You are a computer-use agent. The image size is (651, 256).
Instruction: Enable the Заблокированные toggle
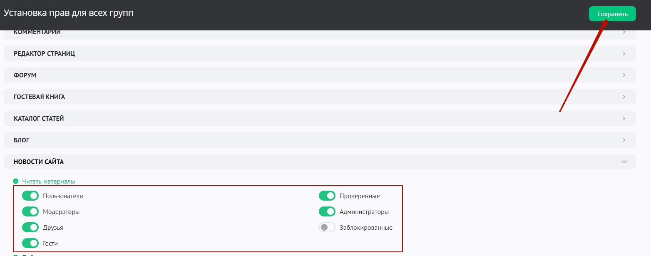pos(327,228)
